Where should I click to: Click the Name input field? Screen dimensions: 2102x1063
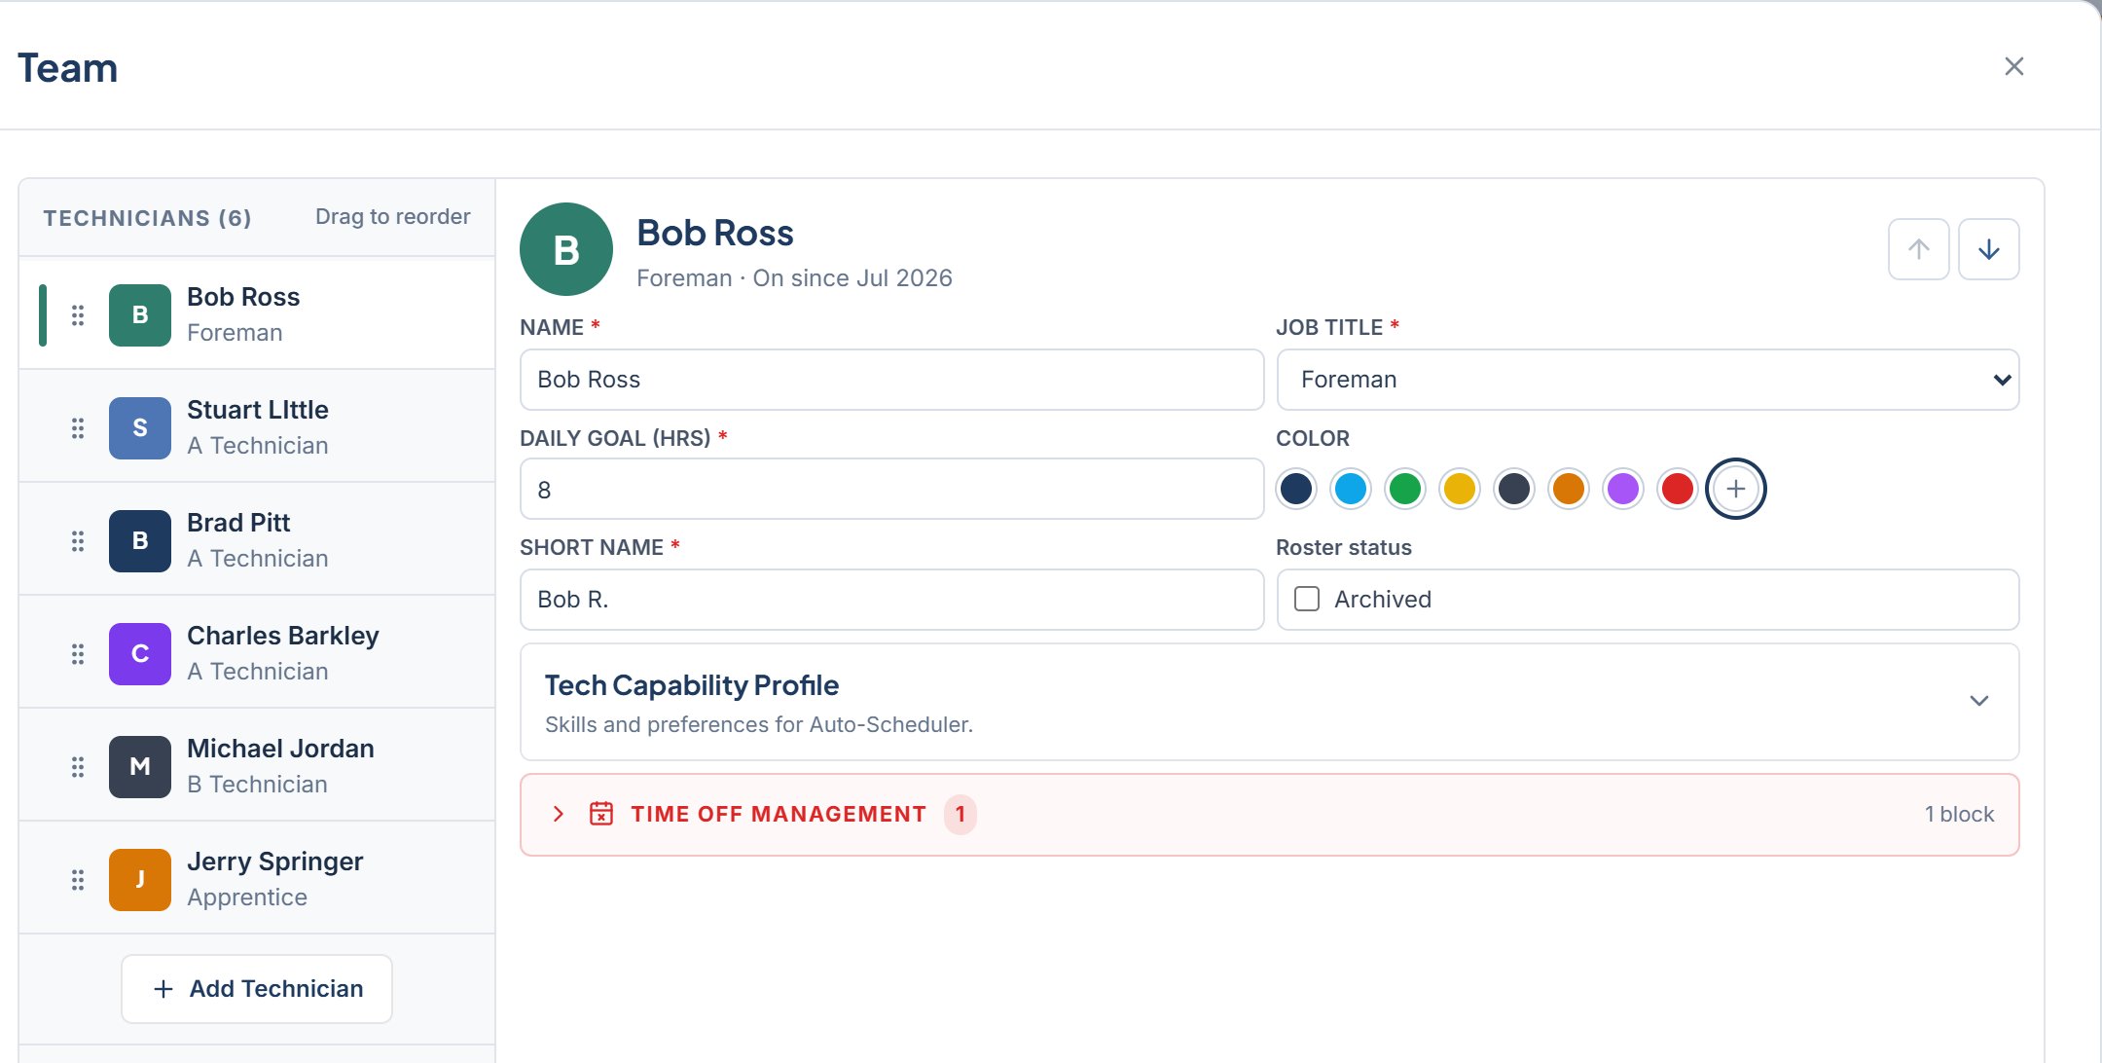click(x=891, y=380)
